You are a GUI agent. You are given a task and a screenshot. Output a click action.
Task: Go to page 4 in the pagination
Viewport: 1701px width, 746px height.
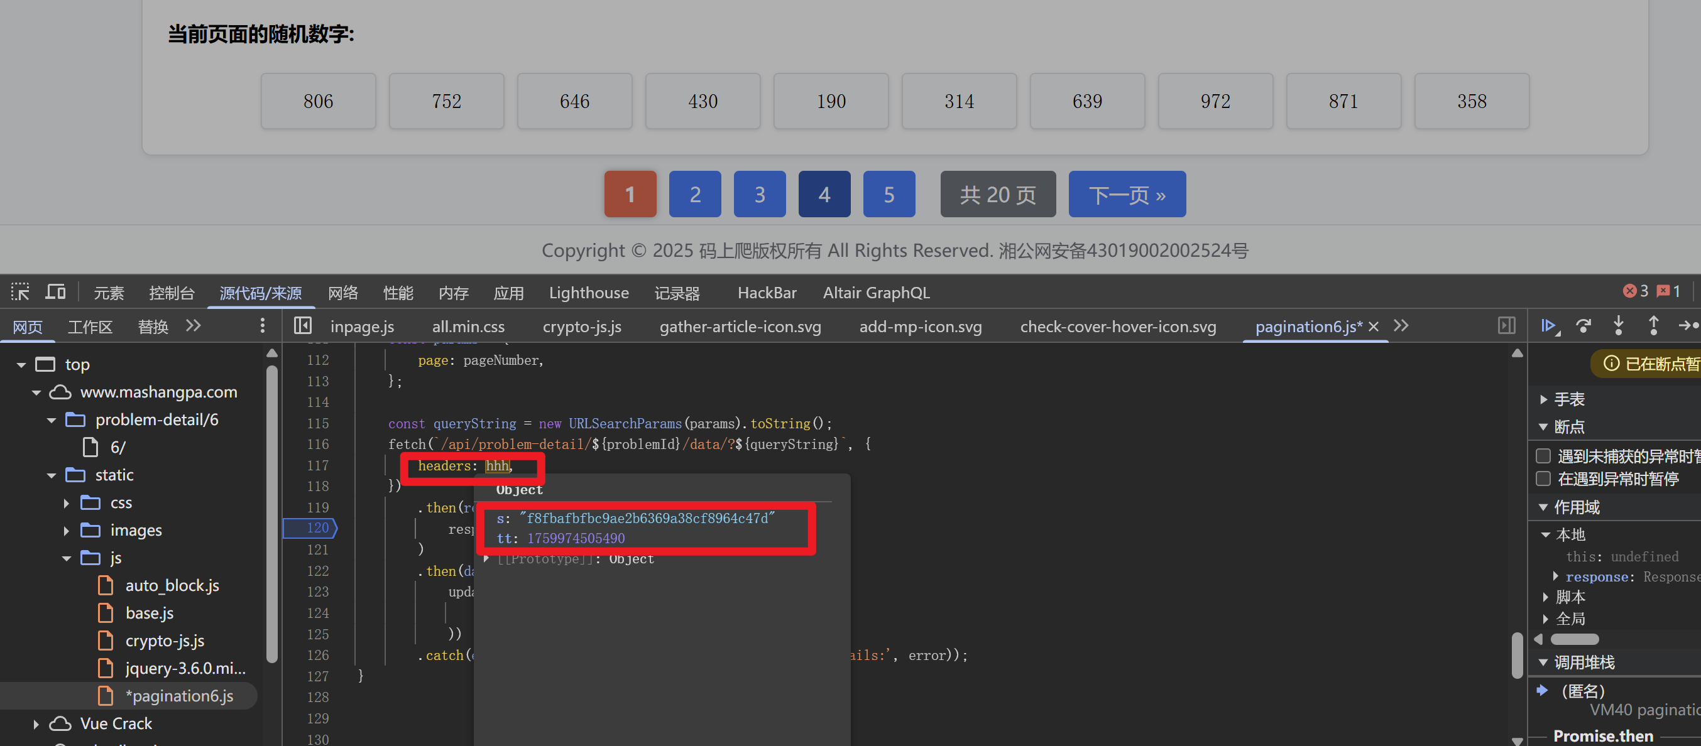pyautogui.click(x=824, y=194)
